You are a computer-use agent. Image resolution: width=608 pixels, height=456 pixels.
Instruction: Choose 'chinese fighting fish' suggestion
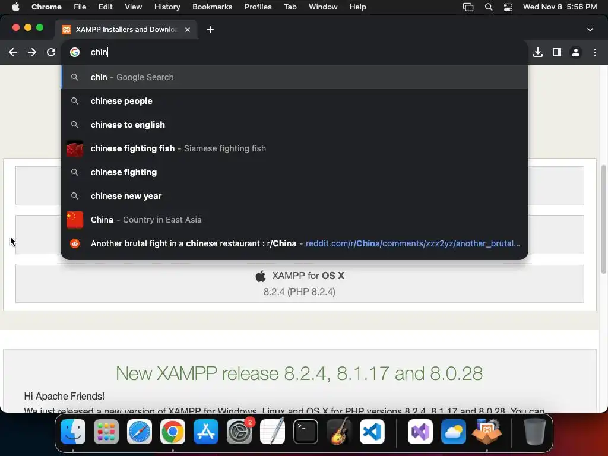tap(294, 148)
